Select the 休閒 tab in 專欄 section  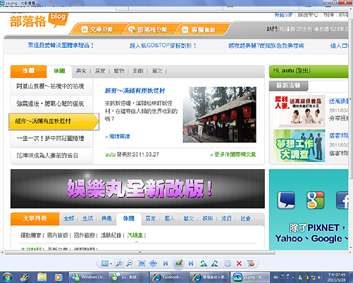coord(59,71)
